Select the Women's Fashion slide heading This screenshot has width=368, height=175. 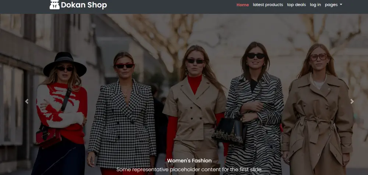(189, 161)
